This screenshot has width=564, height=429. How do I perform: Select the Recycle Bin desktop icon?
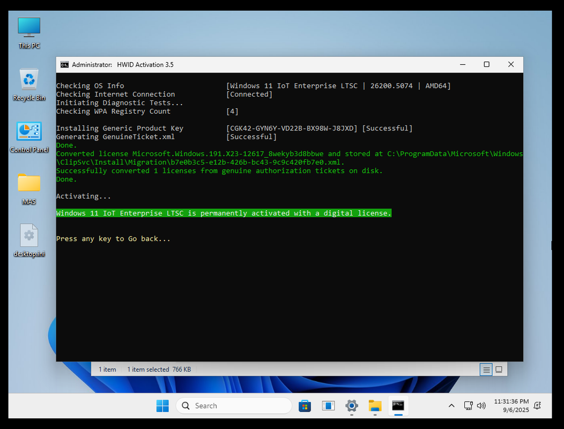(x=29, y=85)
